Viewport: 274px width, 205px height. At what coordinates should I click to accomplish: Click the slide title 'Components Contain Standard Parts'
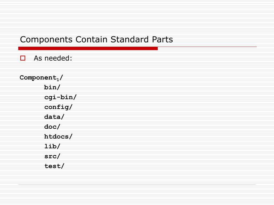click(96, 40)
